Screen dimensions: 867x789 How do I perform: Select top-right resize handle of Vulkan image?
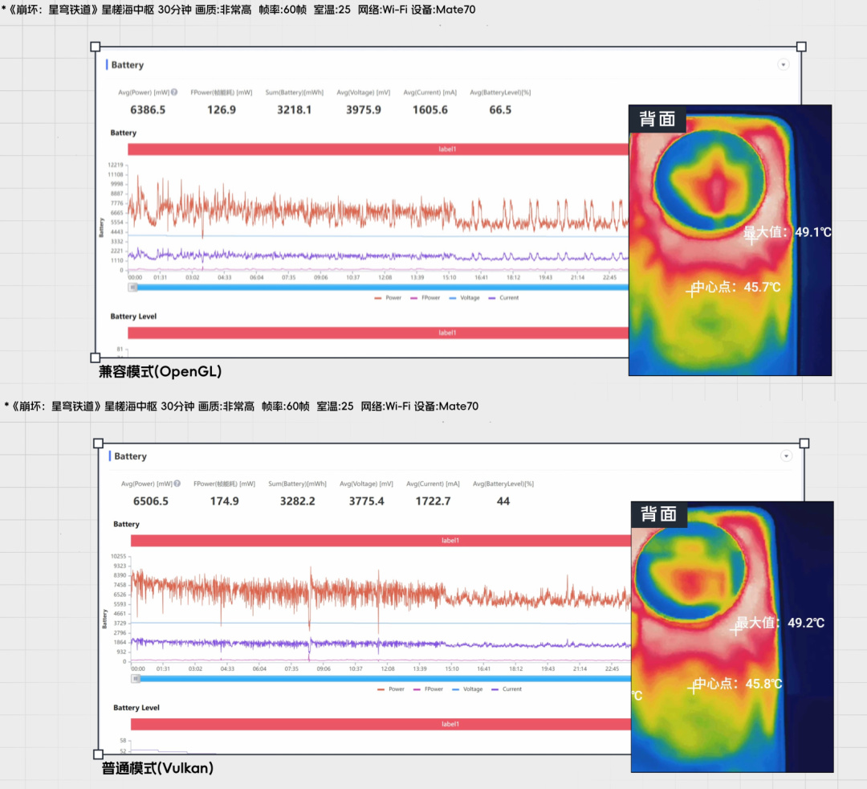(x=804, y=444)
